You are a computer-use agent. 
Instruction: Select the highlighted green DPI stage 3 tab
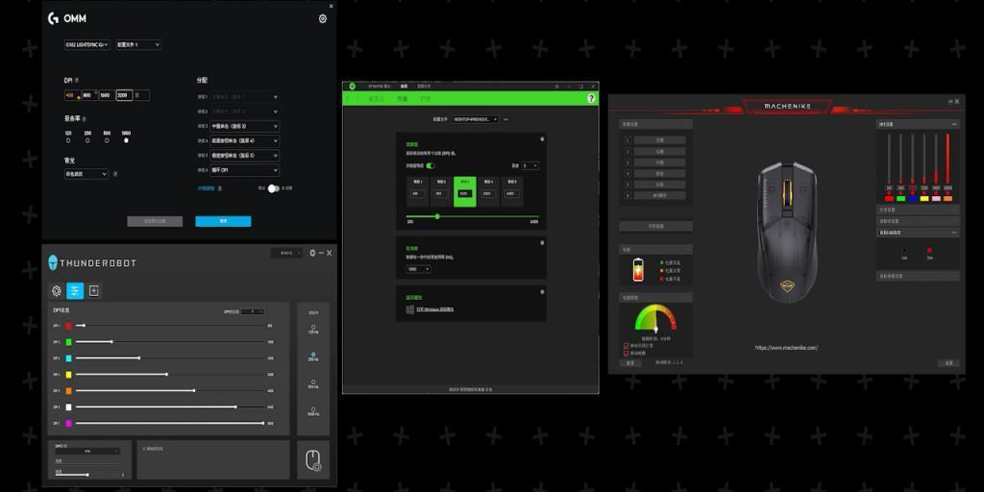click(465, 191)
